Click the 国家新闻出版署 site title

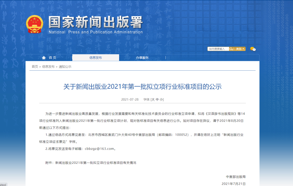[95, 22]
